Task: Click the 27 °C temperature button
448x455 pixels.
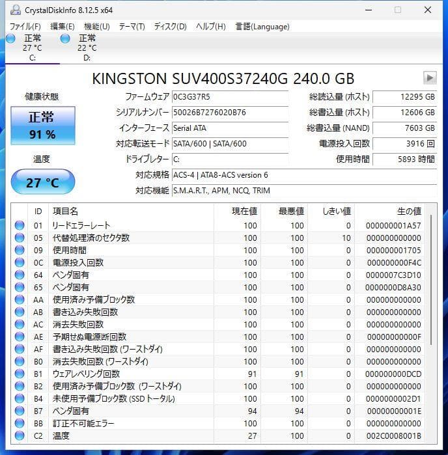Action: click(43, 182)
